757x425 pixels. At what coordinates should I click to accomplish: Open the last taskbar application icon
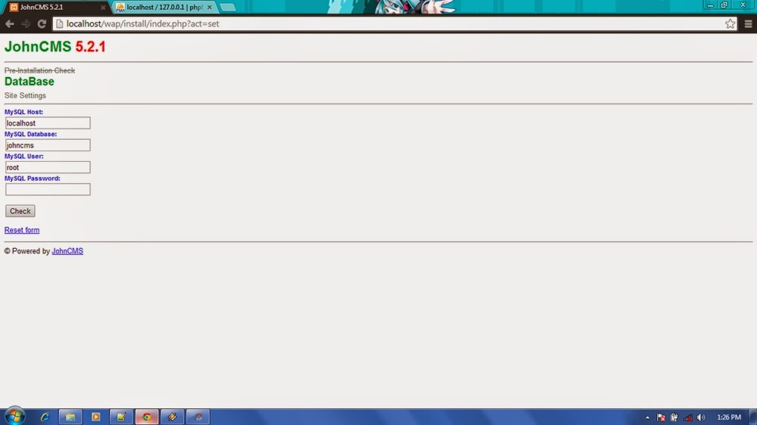tap(198, 417)
